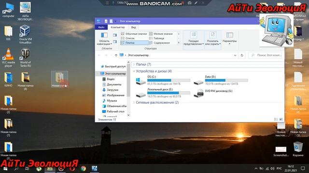Select Быстрый доступ in navigation pane
This screenshot has width=309, height=173.
tap(113, 66)
